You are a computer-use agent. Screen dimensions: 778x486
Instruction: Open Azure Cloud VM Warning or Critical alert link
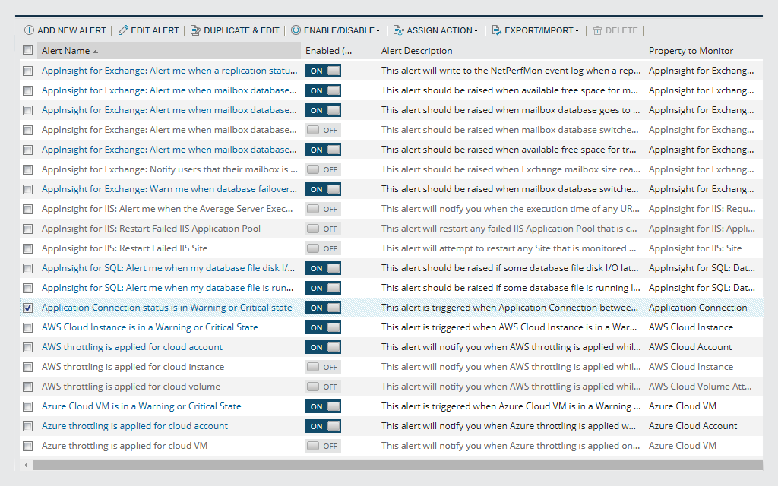(141, 406)
